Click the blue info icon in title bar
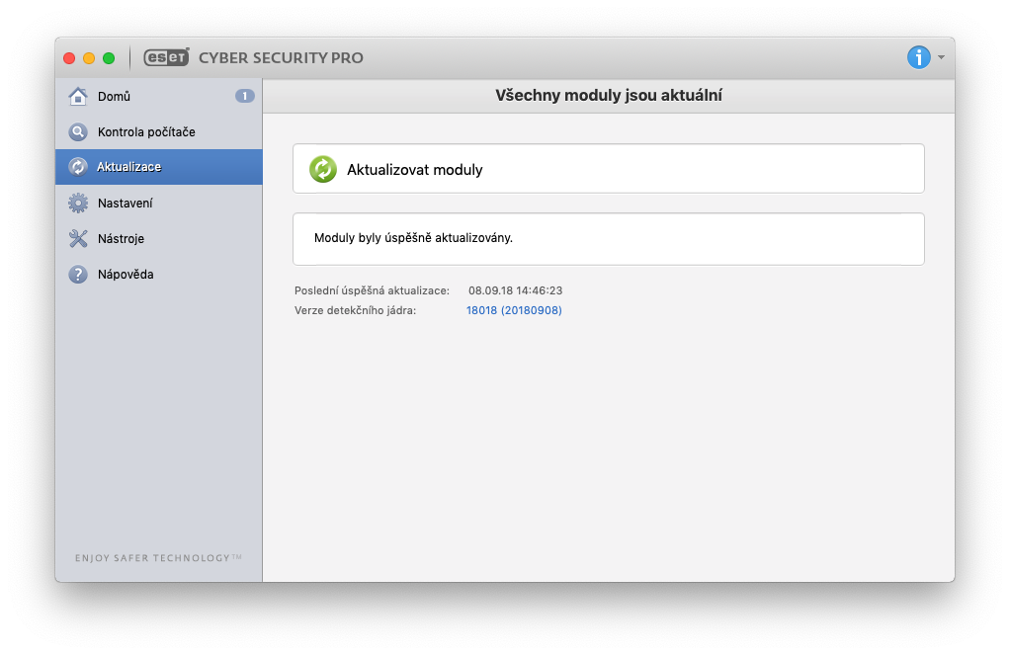Screen dimensions: 1010x655 tap(918, 57)
